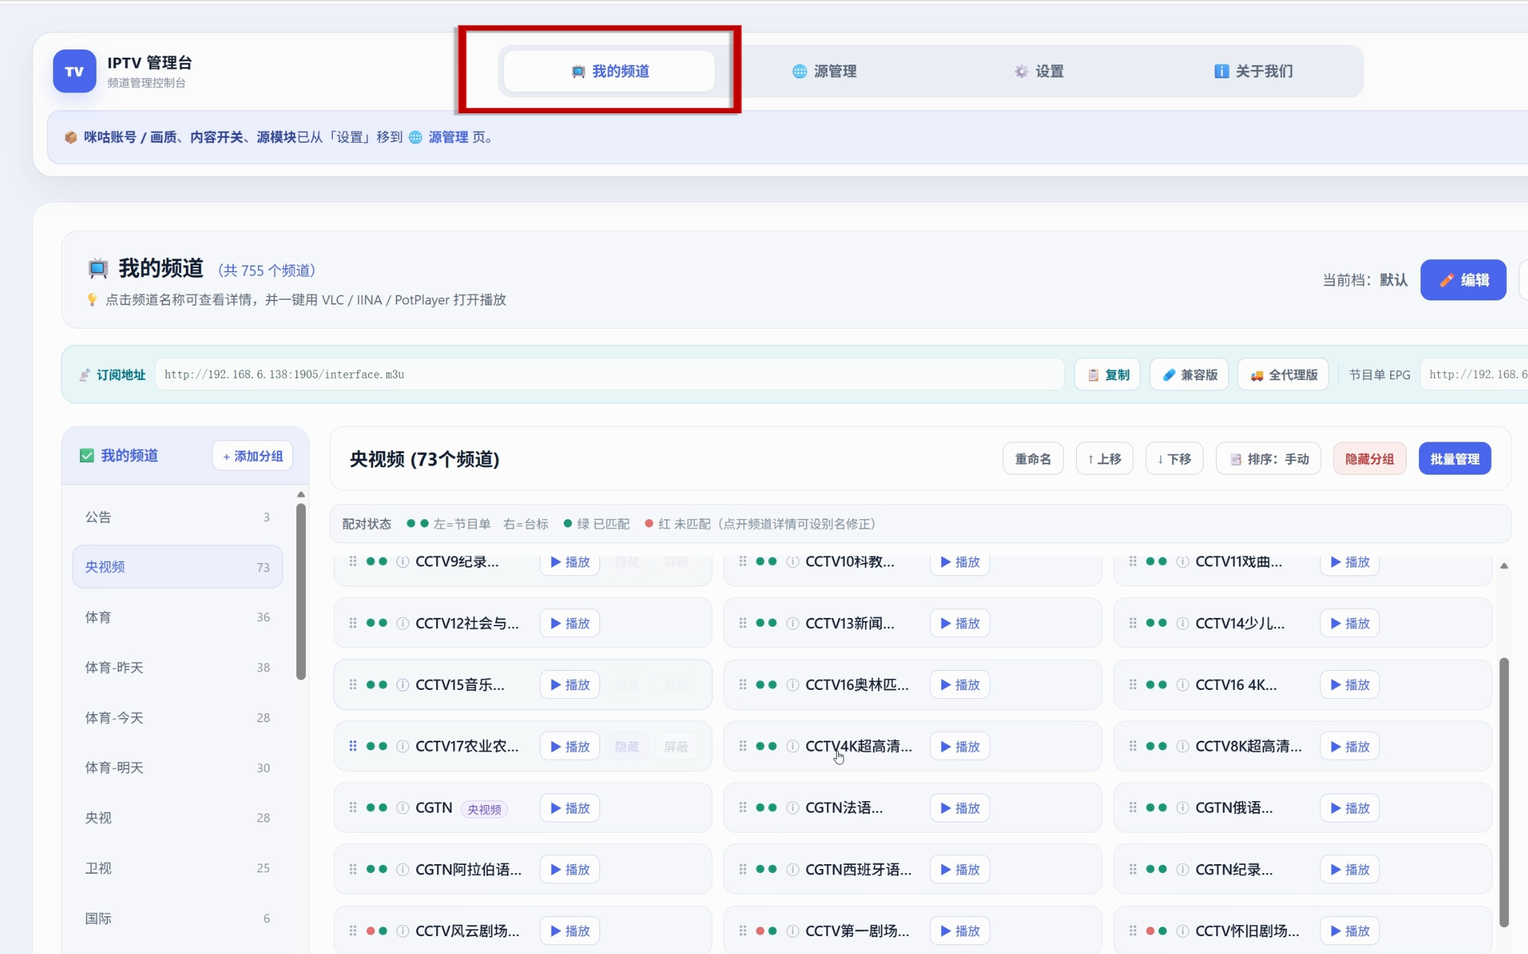
Task: Click the drag handle for CCTV12社会与
Action: 353,623
